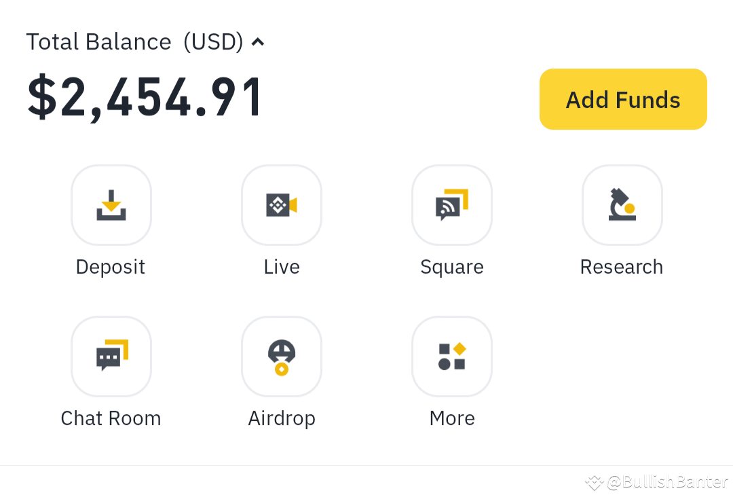Click the Research shortcut label

(621, 267)
